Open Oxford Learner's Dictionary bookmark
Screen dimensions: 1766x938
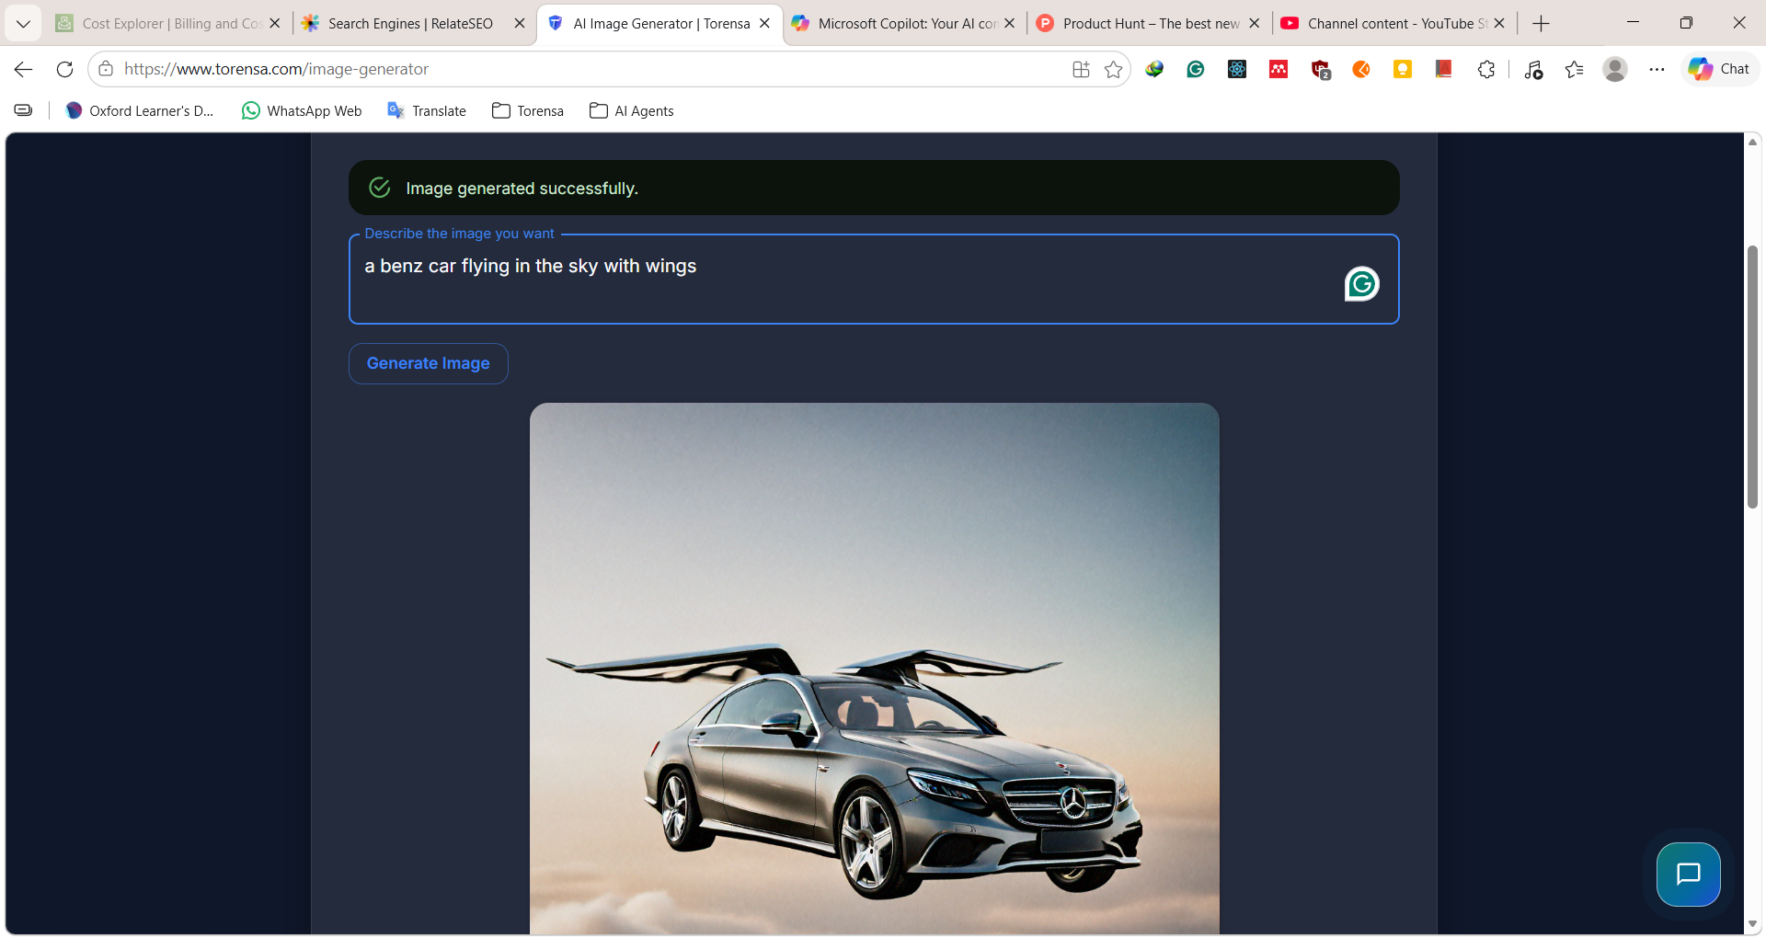coord(140,111)
